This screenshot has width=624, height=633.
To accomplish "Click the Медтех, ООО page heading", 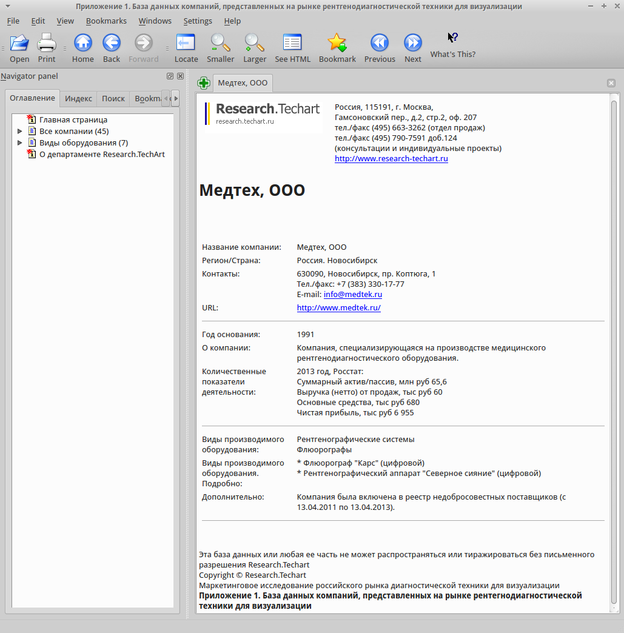I will pyautogui.click(x=252, y=190).
